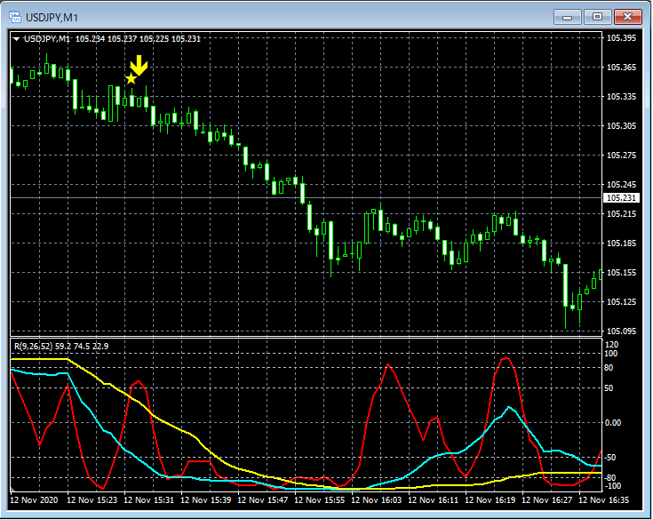Click the 12 Nov 2020 date label
The image size is (653, 519).
pos(36,500)
